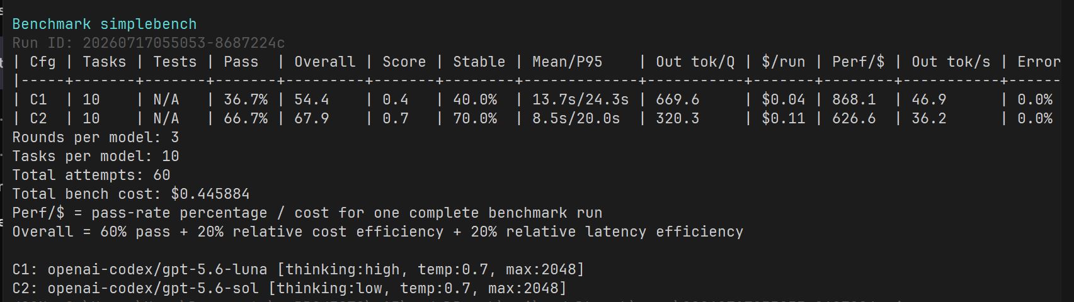Click the Run ID 20260717055053-8687224c line
The image size is (1074, 302).
pyautogui.click(x=149, y=43)
